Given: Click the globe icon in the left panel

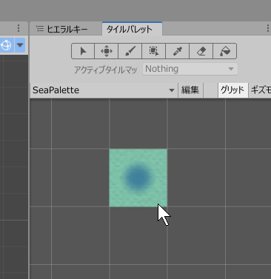Looking at the screenshot, I should (7, 45).
